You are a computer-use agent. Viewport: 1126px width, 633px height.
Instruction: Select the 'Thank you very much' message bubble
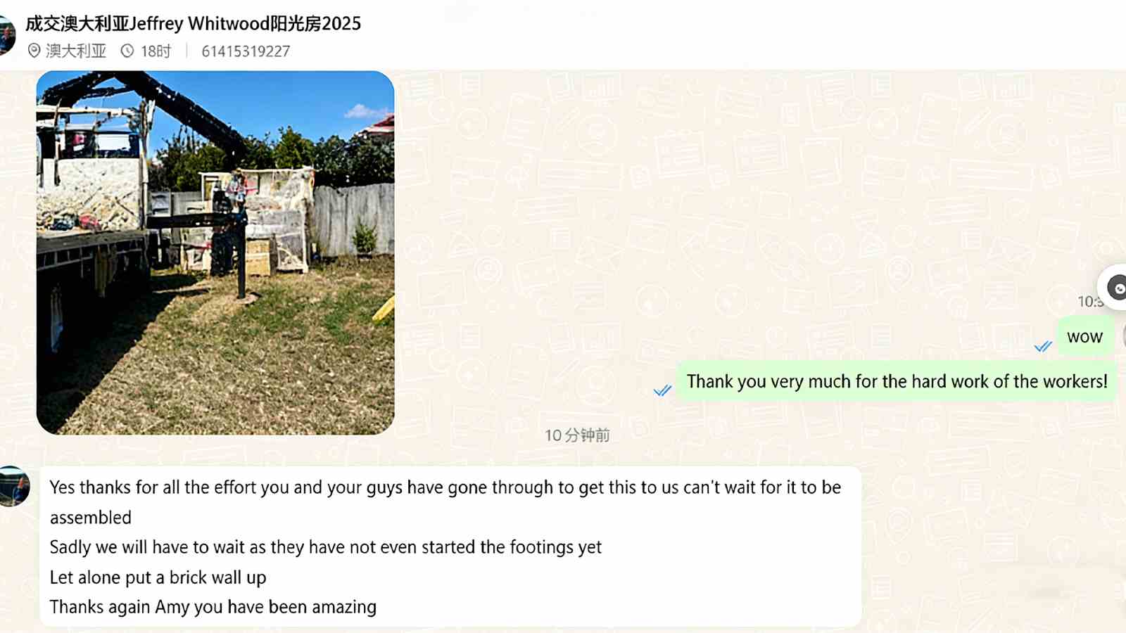coord(897,382)
